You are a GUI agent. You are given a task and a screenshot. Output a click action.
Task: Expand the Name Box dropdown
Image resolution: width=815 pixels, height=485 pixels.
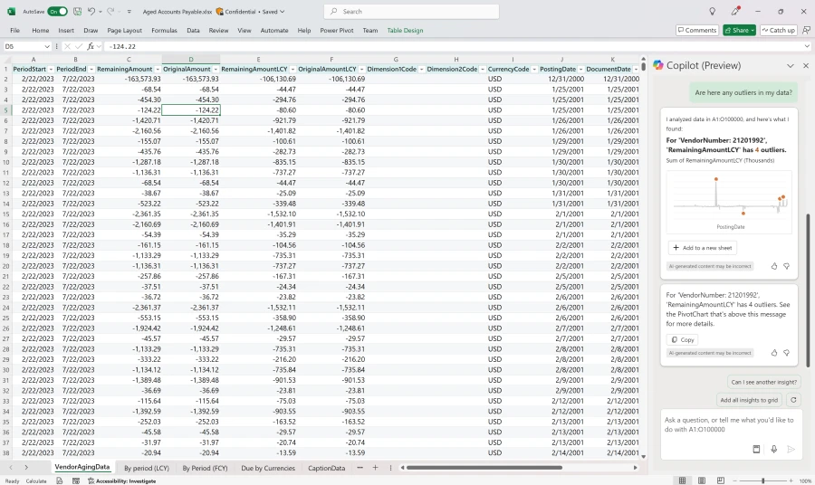click(47, 46)
